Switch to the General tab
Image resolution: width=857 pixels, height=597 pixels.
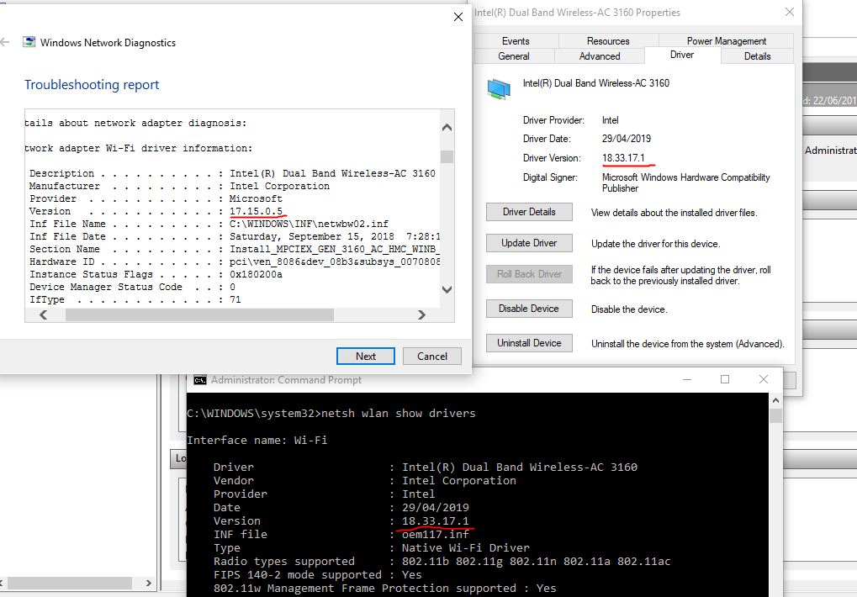pyautogui.click(x=514, y=56)
